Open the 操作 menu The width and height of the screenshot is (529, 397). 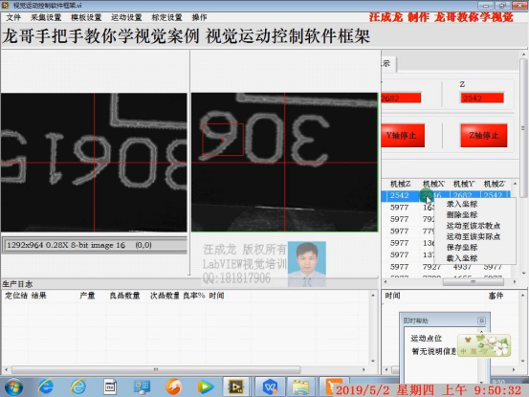199,17
